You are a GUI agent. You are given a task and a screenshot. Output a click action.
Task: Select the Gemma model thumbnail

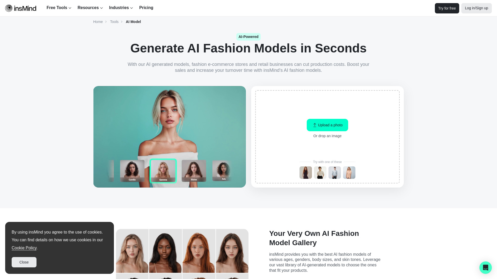163,170
